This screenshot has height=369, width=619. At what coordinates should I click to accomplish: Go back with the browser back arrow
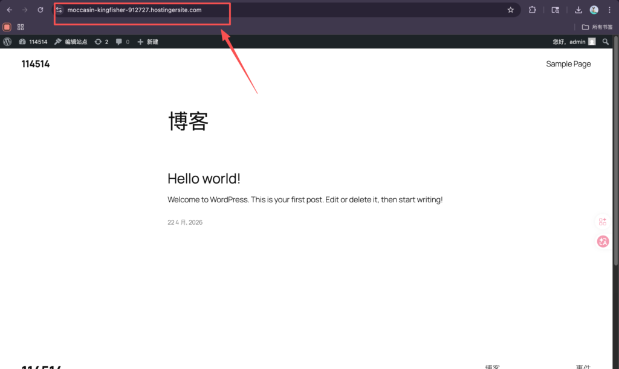click(x=10, y=10)
